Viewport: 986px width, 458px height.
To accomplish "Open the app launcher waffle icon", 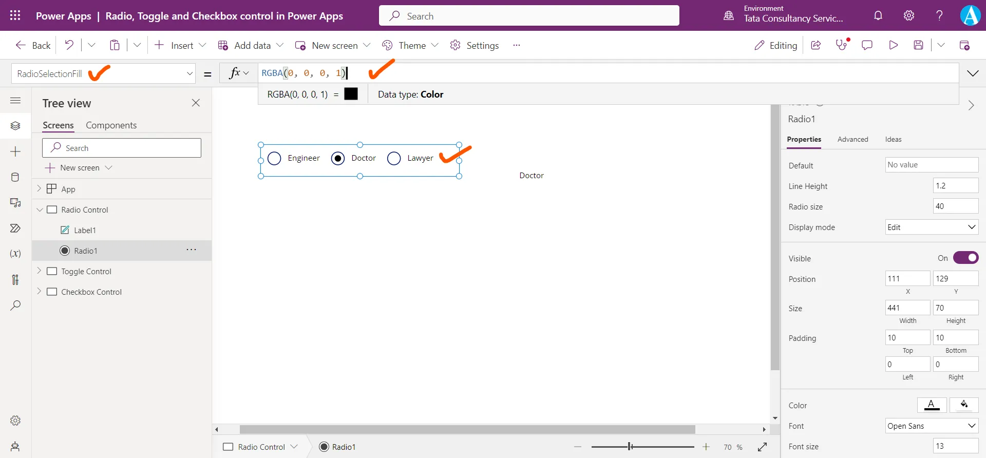I will (15, 15).
